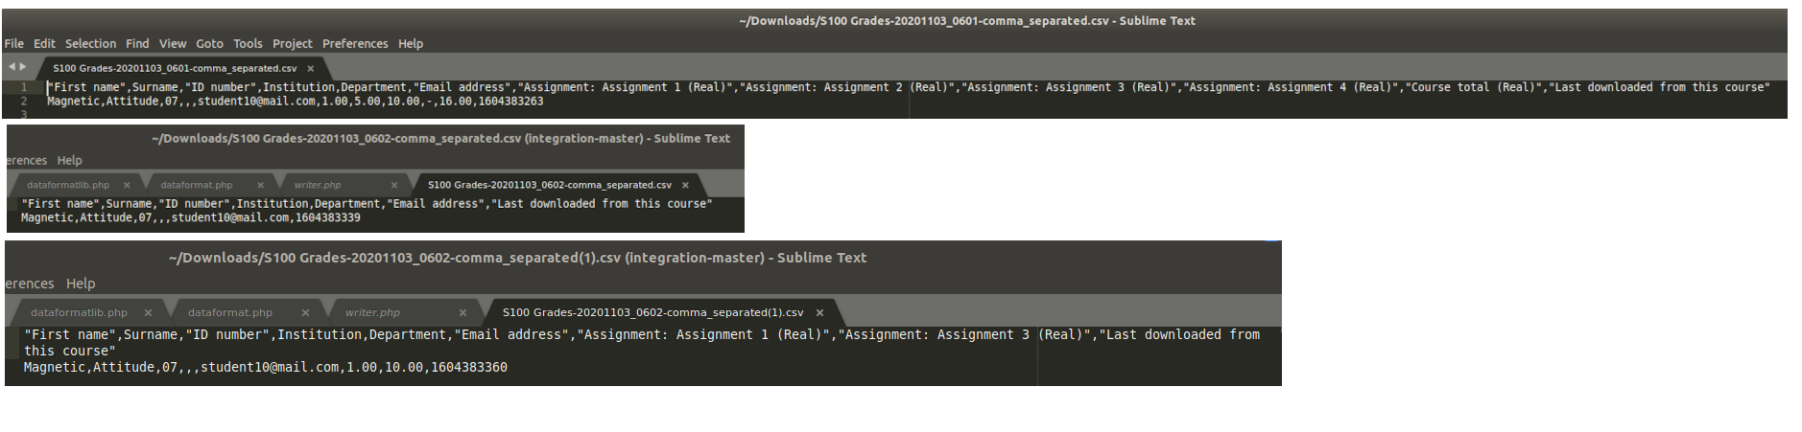Viewport: 1802px width, 432px height.
Task: Click the data row ending in 1604383263
Action: pyautogui.click(x=296, y=102)
